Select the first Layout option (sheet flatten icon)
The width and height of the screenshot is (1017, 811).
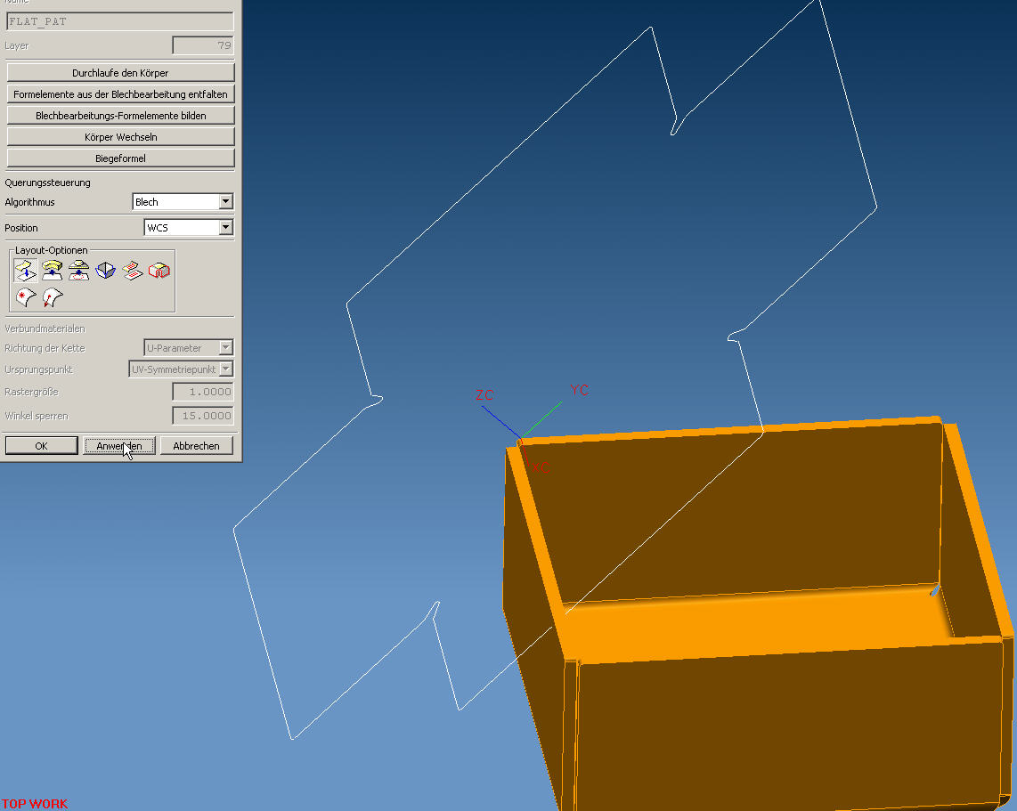coord(25,271)
